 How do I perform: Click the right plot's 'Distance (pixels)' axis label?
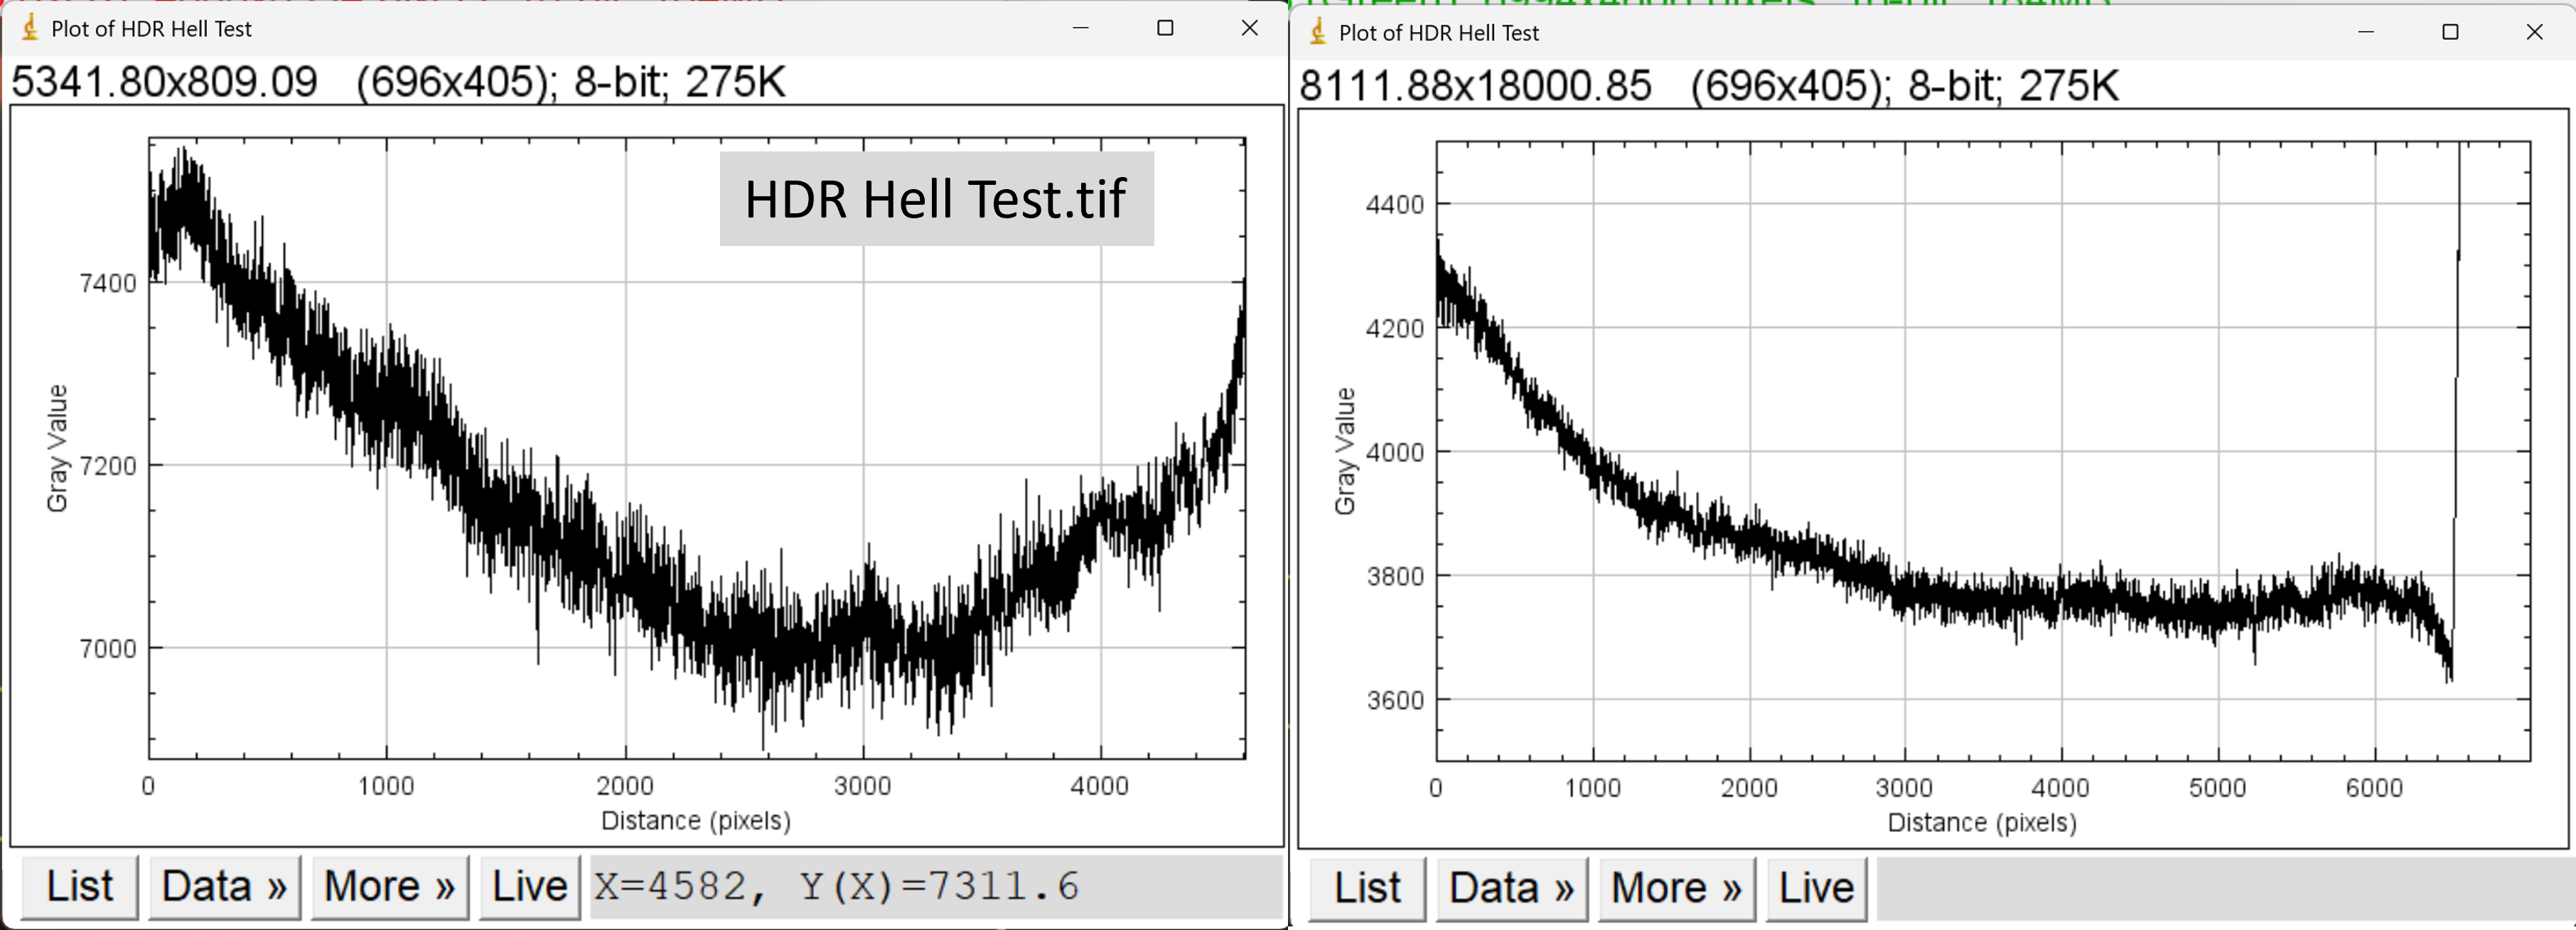click(x=1982, y=823)
